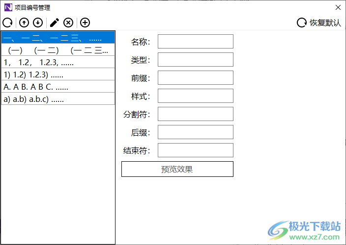
Task: Click the 结束符 input field
Action: point(196,150)
